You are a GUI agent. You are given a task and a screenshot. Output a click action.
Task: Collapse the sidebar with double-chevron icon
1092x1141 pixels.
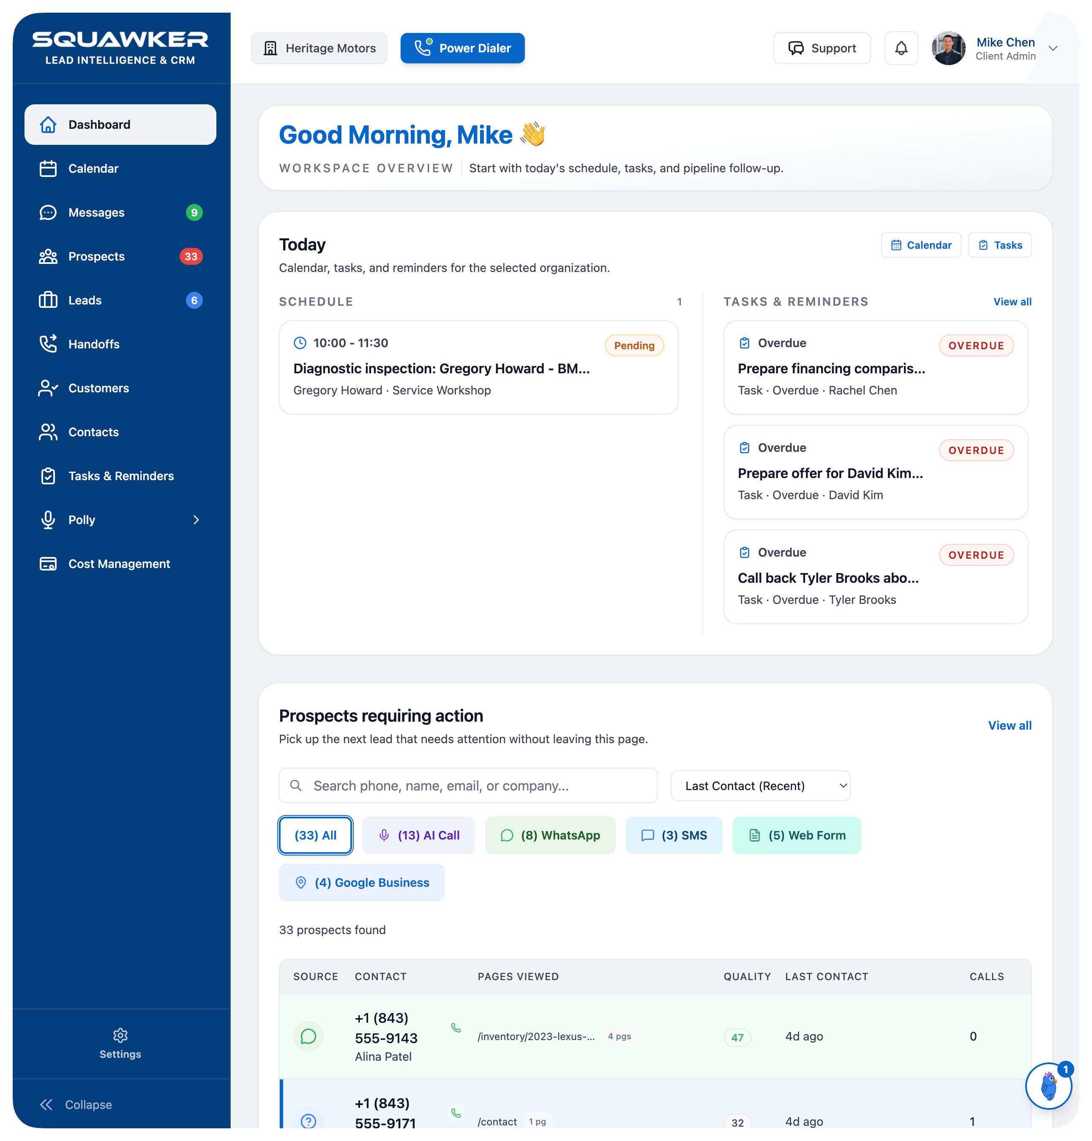coord(46,1105)
